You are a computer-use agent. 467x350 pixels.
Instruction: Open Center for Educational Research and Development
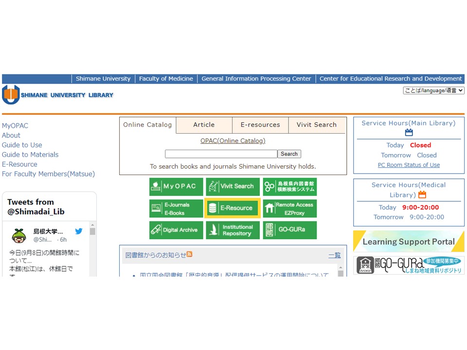click(391, 79)
